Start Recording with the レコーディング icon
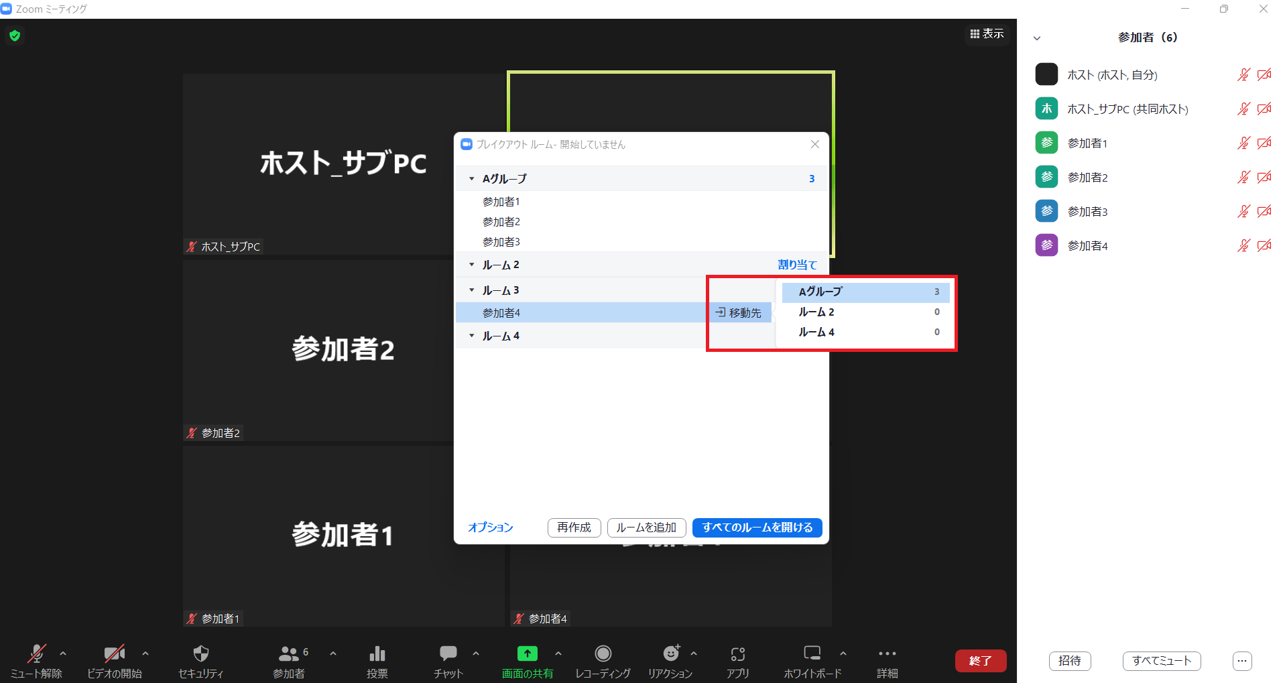 click(603, 654)
